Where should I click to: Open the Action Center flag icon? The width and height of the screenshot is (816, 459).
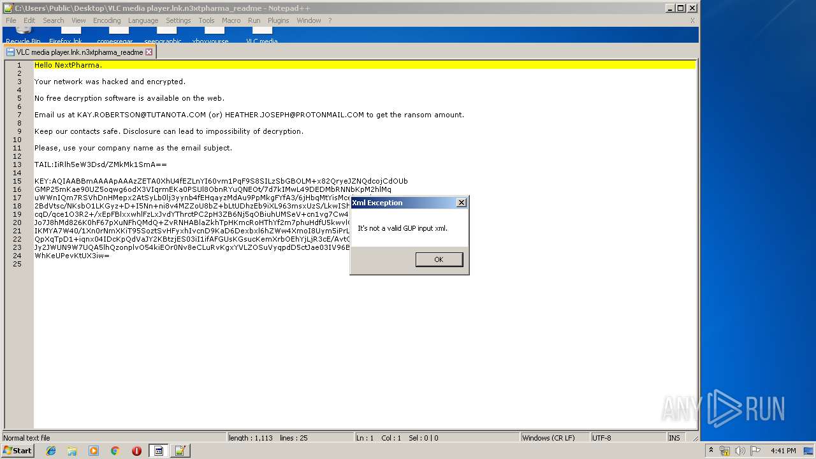755,451
